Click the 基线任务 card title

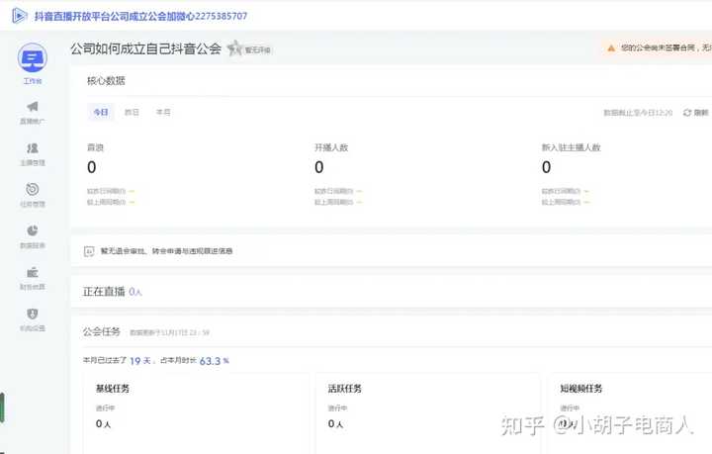pyautogui.click(x=113, y=389)
